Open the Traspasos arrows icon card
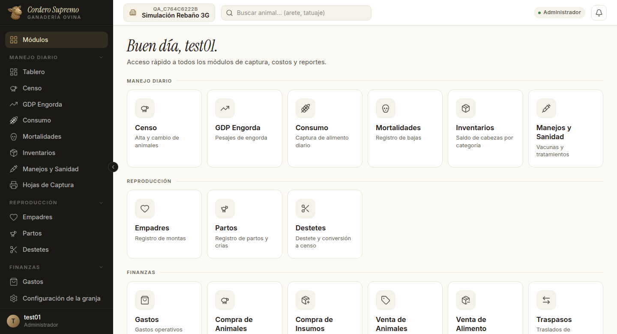This screenshot has width=617, height=334. click(566, 307)
